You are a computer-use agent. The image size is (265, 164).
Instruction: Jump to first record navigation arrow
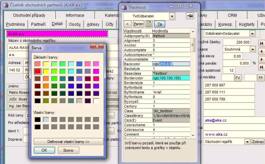click(261, 44)
